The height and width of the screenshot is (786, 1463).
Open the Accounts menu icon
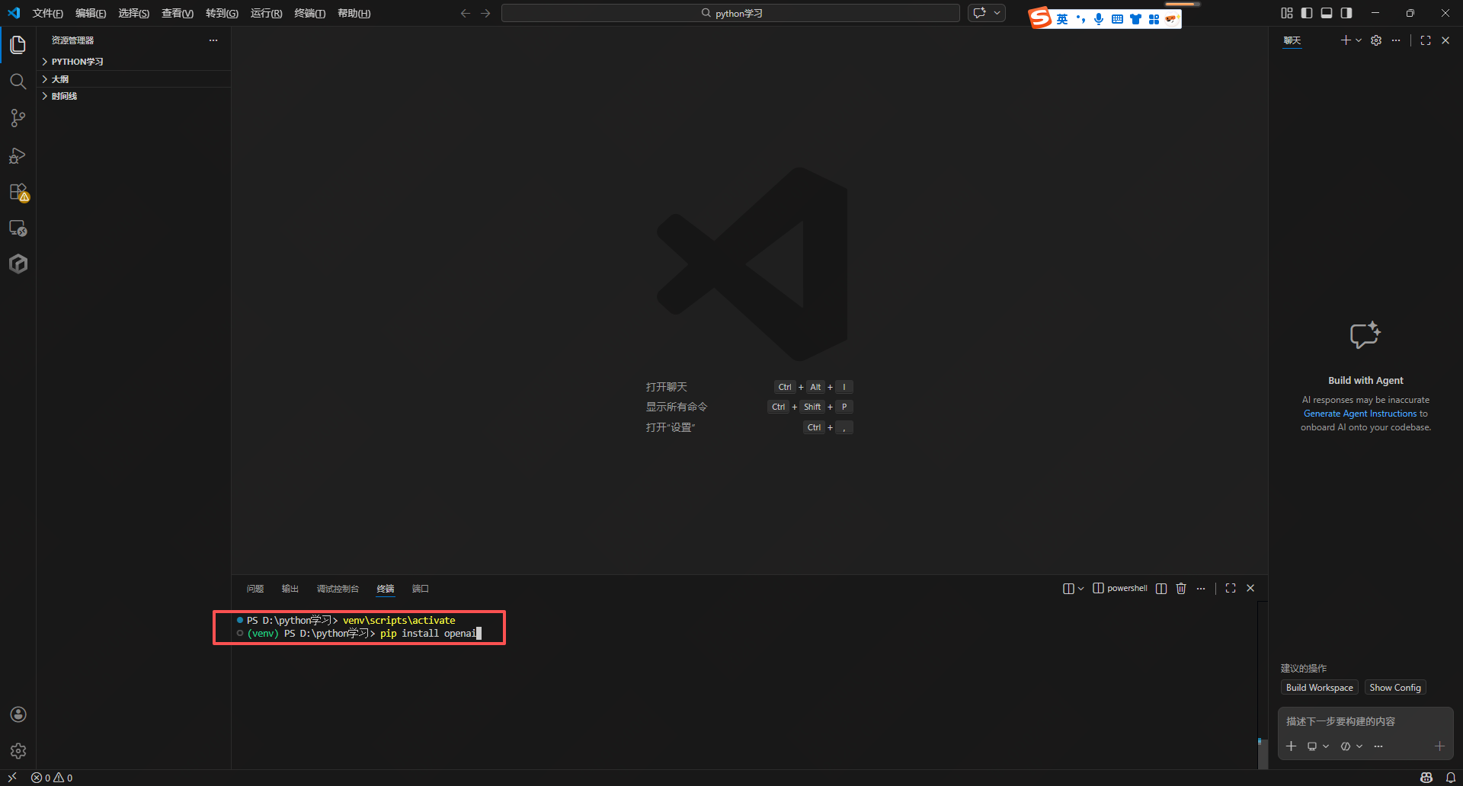[18, 714]
